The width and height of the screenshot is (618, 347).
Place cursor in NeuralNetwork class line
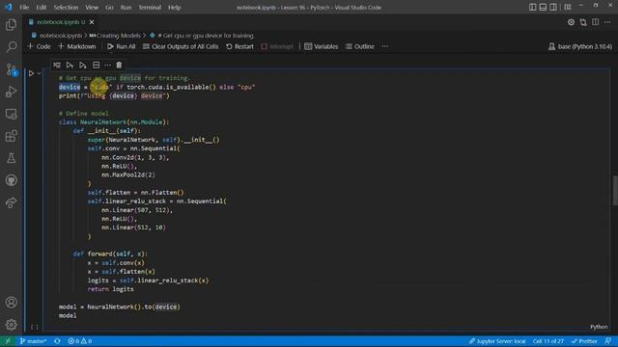114,122
